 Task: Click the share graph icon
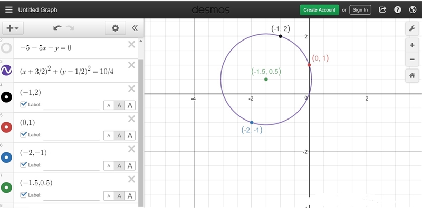pyautogui.click(x=382, y=9)
